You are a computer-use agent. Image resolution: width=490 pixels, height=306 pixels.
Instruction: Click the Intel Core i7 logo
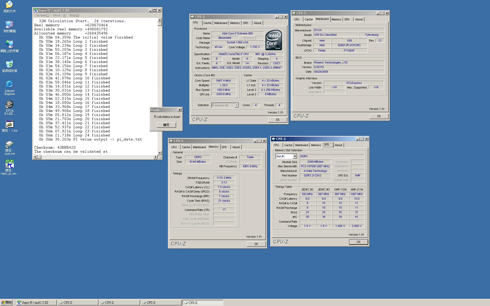pyautogui.click(x=273, y=40)
